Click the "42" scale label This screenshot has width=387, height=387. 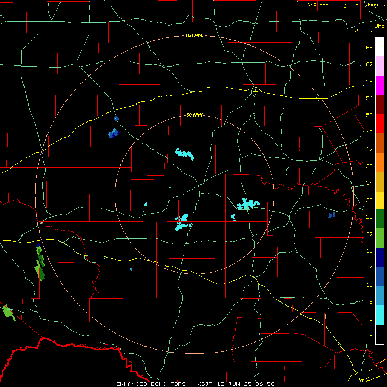[x=369, y=149]
